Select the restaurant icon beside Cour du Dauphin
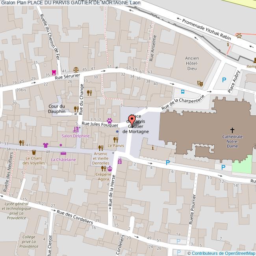 click(76, 109)
